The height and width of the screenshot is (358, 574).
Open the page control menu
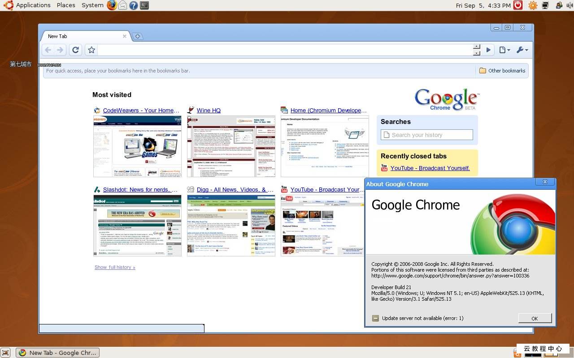[x=504, y=50]
